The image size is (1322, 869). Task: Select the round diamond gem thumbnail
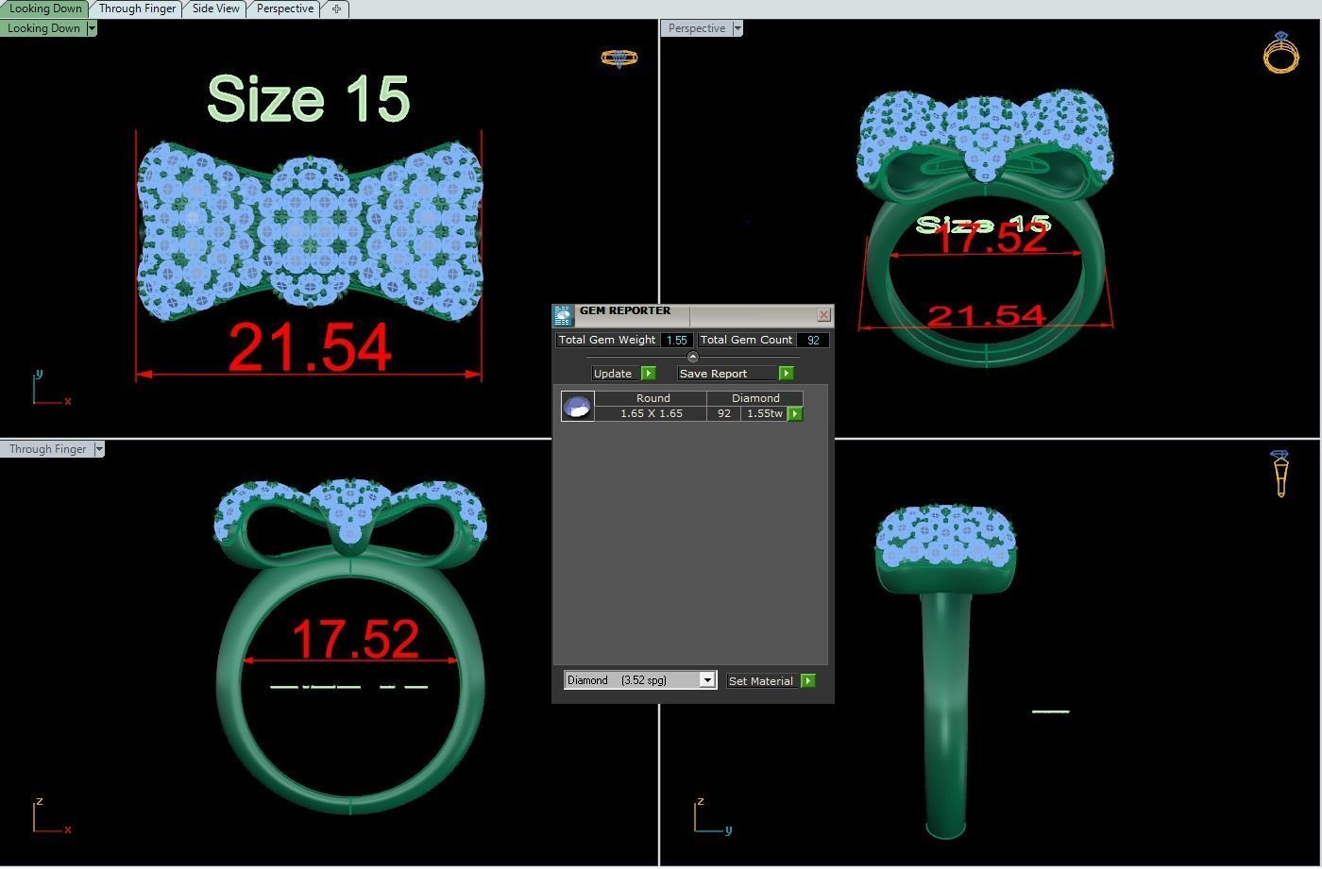pos(577,407)
